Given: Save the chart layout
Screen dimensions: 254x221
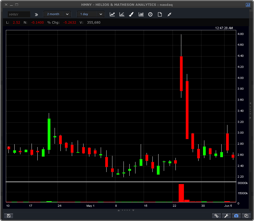Looking at the screenshot, I should coord(9,215).
